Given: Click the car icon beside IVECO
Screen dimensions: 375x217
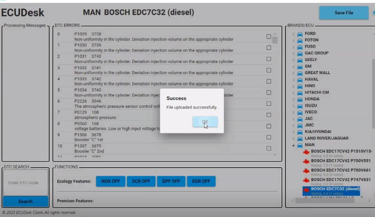Looking at the screenshot, I should (x=300, y=112).
